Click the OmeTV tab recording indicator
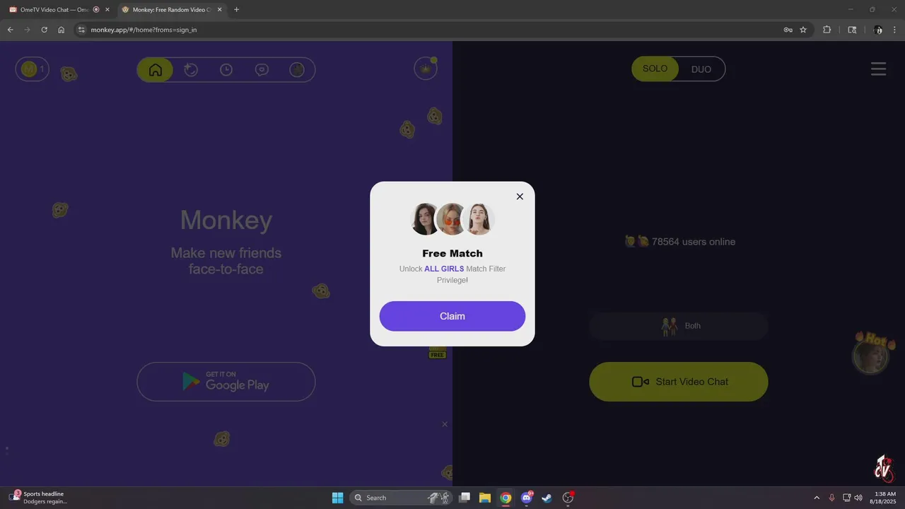 [x=96, y=10]
